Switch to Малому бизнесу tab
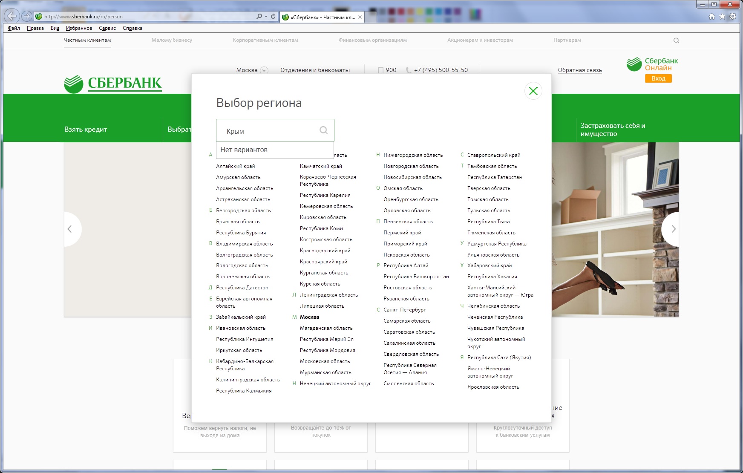This screenshot has height=473, width=743. click(x=172, y=40)
